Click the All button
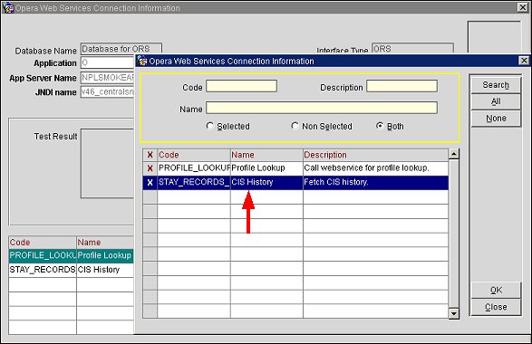The image size is (532, 344). click(496, 101)
